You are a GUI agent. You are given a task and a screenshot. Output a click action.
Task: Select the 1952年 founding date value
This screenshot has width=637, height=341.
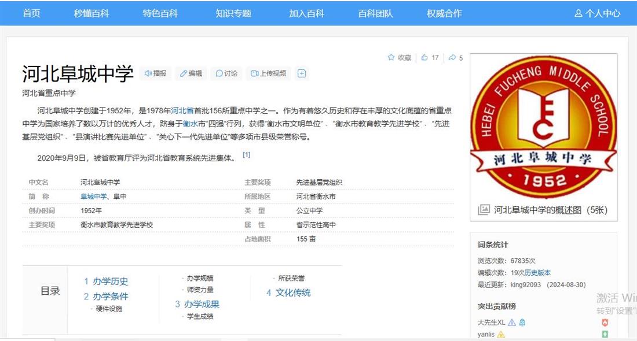91,211
